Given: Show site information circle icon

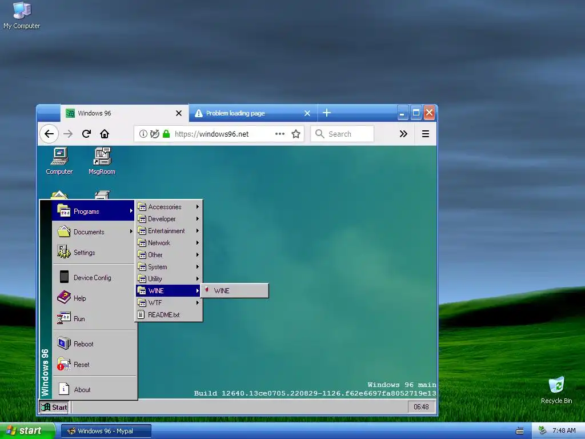Looking at the screenshot, I should coord(143,134).
